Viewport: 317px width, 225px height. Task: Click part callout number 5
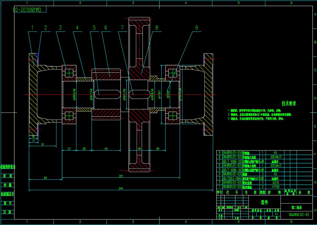[94, 28]
